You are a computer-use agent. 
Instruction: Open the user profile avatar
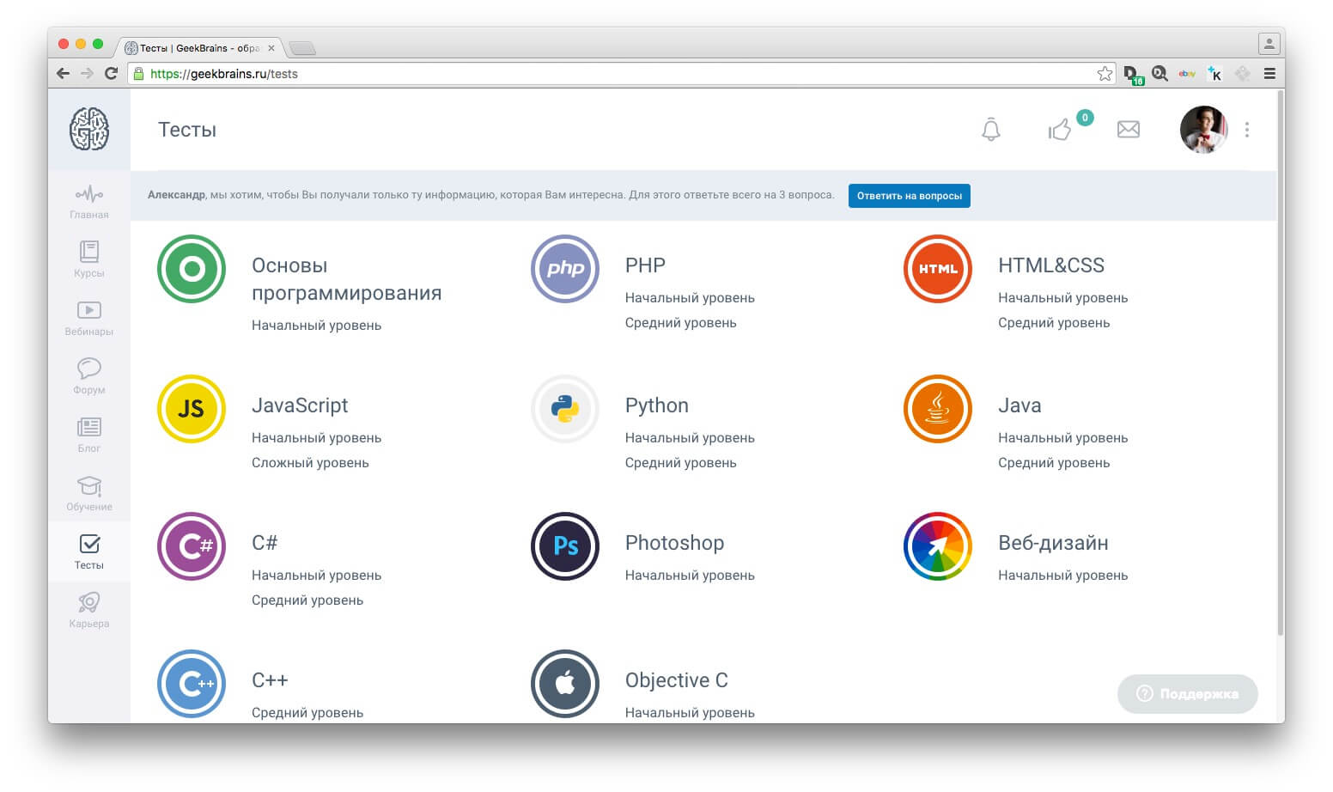pos(1203,130)
